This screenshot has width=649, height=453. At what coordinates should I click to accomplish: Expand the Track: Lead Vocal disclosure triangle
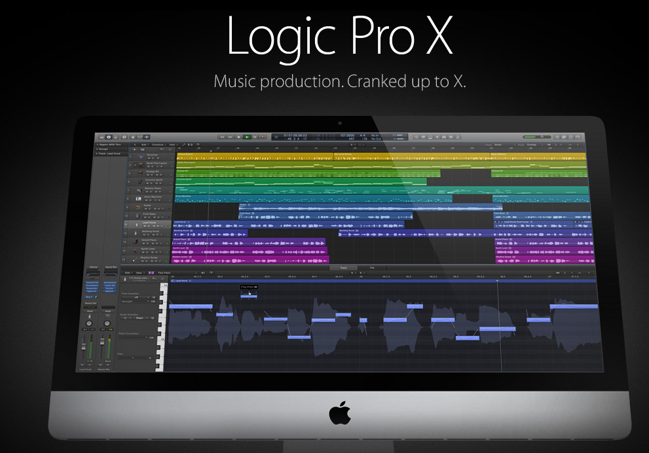[98, 153]
